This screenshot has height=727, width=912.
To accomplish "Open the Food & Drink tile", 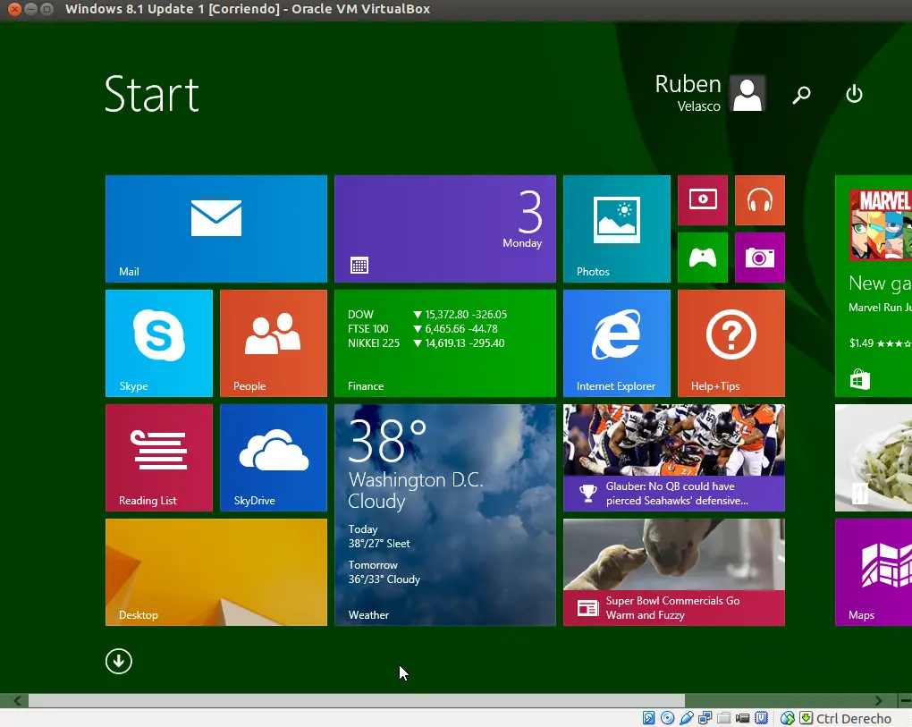I will pyautogui.click(x=873, y=458).
